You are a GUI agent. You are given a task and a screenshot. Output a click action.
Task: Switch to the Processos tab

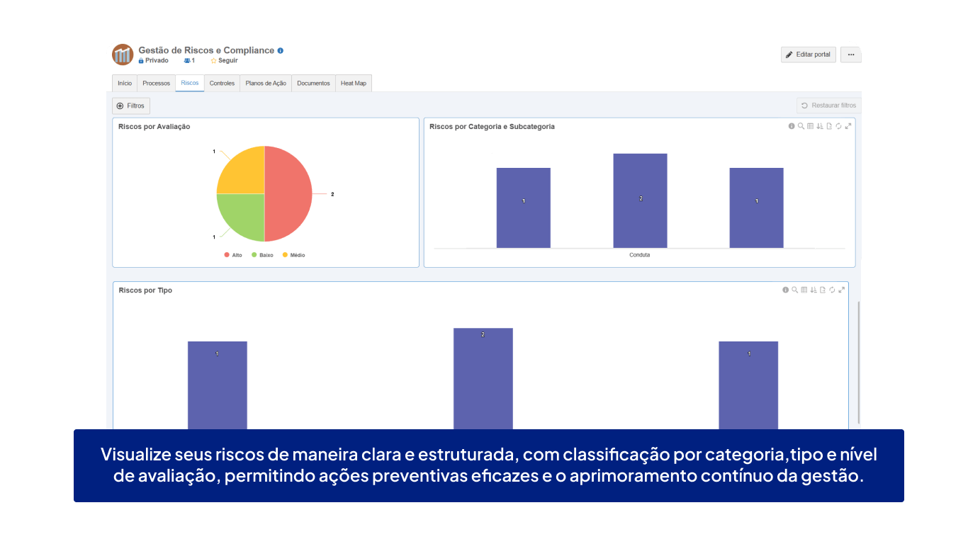pyautogui.click(x=156, y=83)
